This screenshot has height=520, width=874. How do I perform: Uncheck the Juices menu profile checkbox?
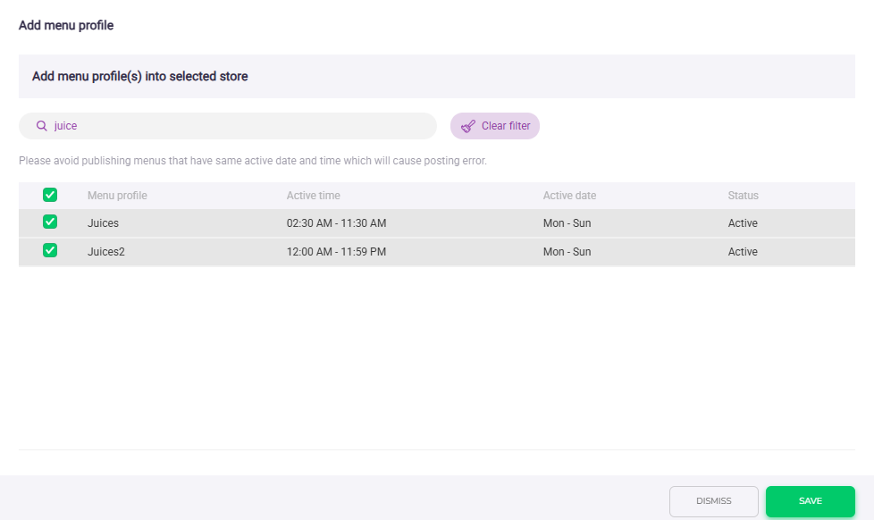[50, 222]
